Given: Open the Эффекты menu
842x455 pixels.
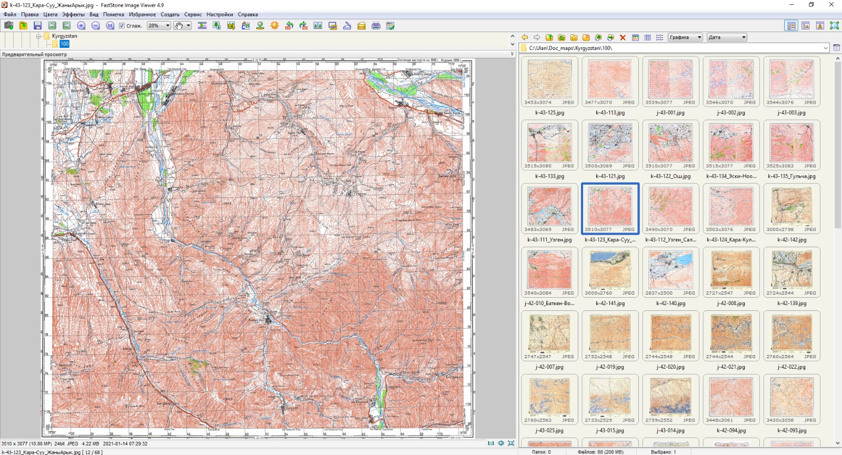Looking at the screenshot, I should 73,15.
